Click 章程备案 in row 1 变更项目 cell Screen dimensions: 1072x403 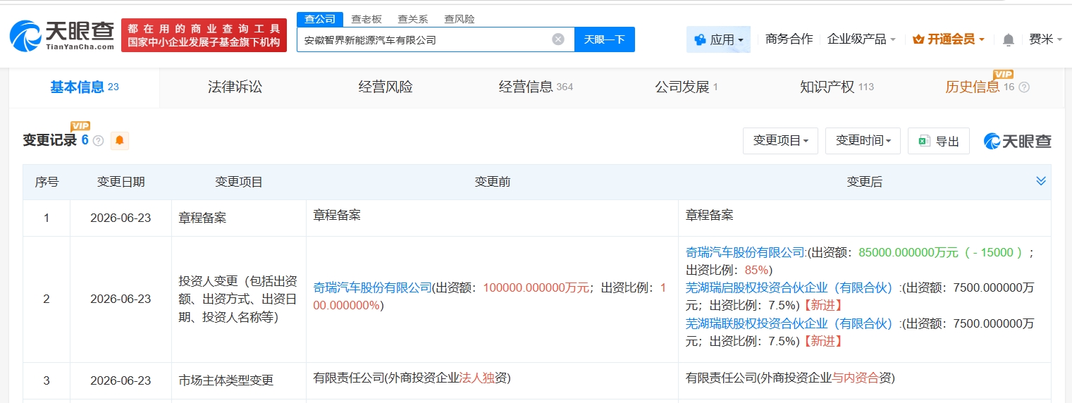(202, 218)
